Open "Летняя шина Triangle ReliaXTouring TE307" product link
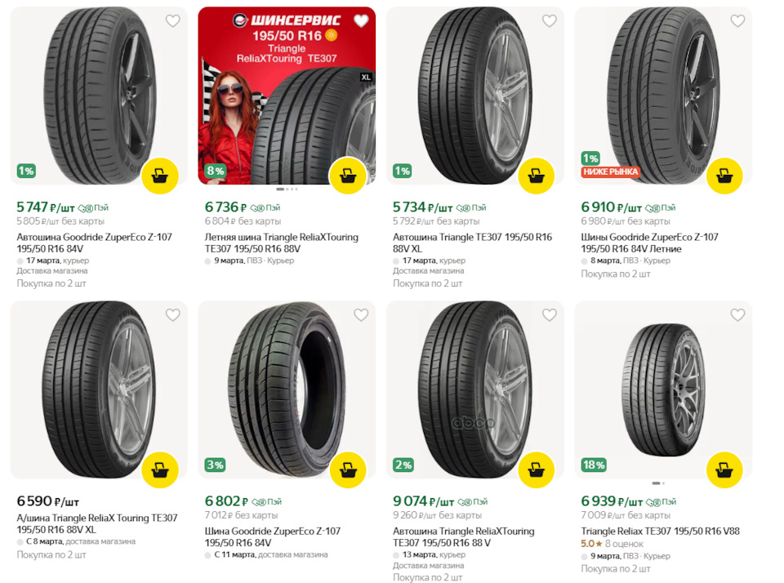The width and height of the screenshot is (784, 583). pyautogui.click(x=281, y=243)
